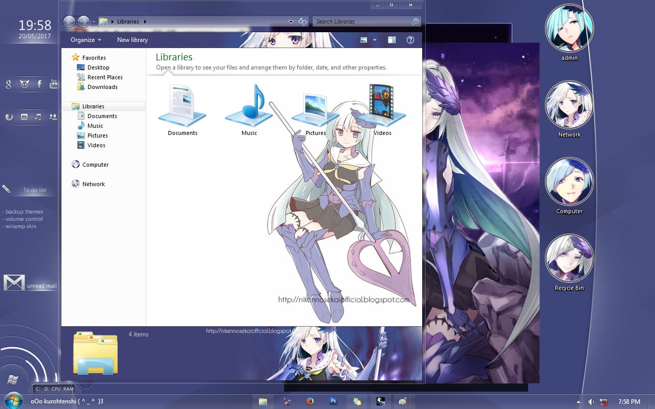This screenshot has width=655, height=409.
Task: Launch the Photoshop shortcut in the sidebar dock
Action: tap(24, 117)
